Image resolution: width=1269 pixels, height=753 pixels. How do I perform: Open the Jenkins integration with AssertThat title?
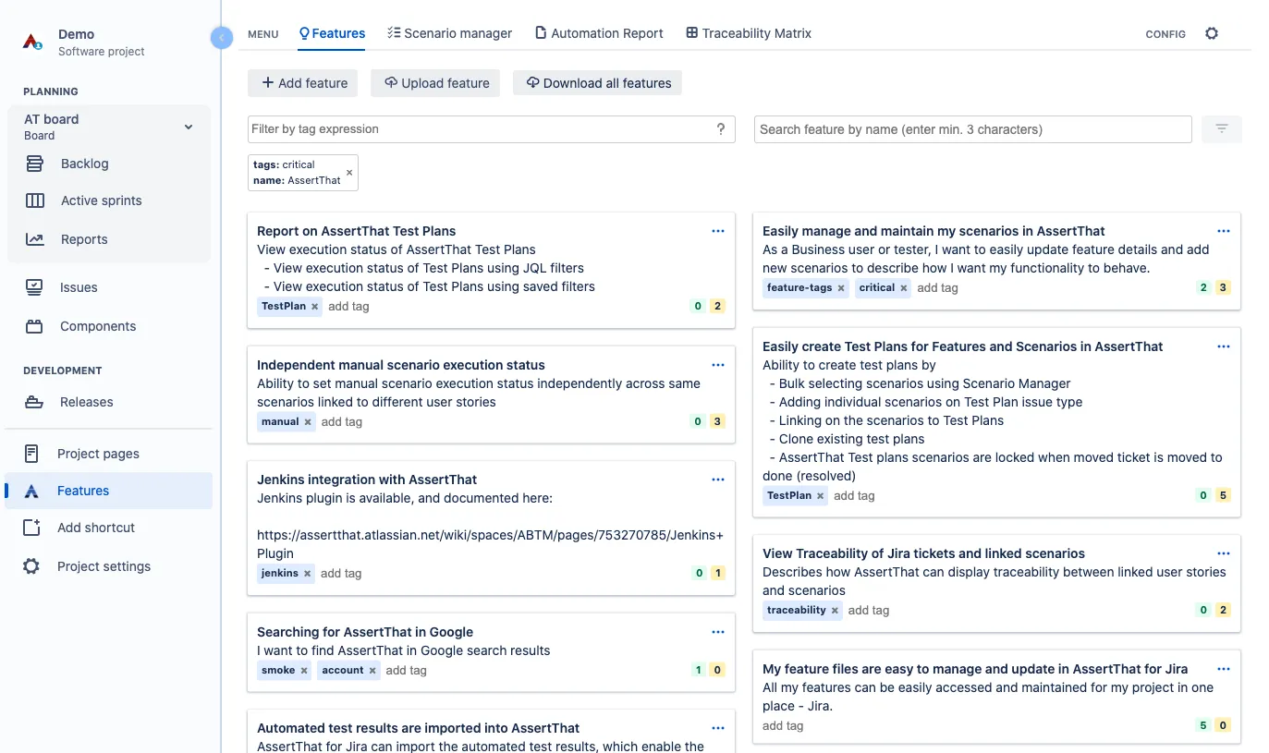367,480
